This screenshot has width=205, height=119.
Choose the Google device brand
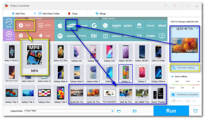[x=94, y=26]
